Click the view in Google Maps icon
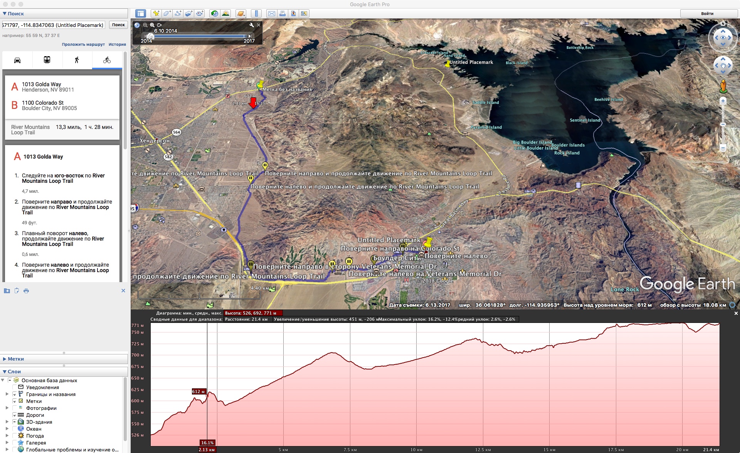 304,13
